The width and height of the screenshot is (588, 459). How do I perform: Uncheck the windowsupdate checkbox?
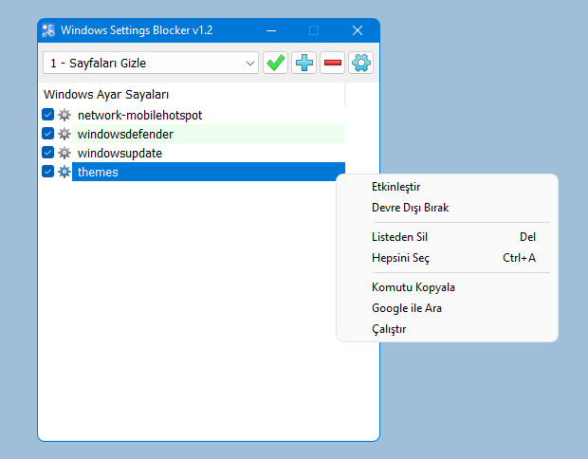(x=48, y=153)
